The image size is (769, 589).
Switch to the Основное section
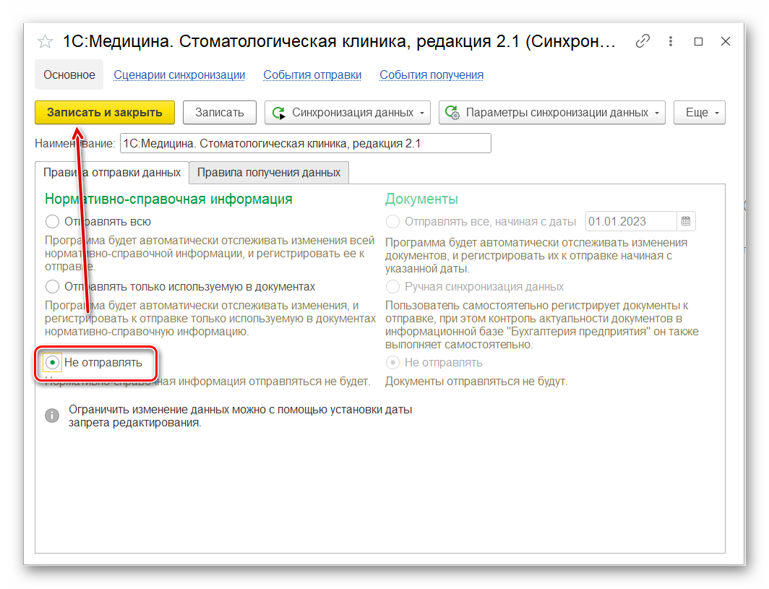coord(69,74)
